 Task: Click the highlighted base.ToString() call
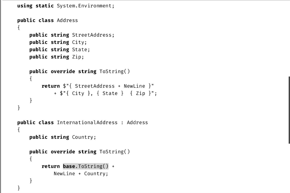(x=86, y=166)
